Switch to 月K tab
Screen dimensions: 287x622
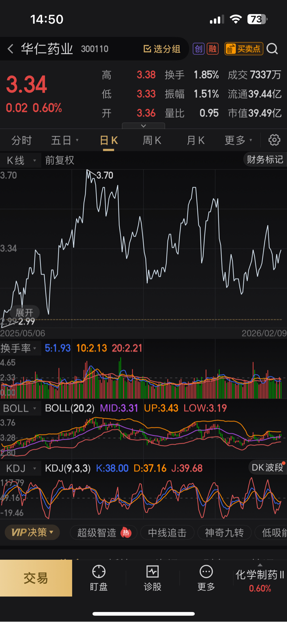(x=195, y=140)
